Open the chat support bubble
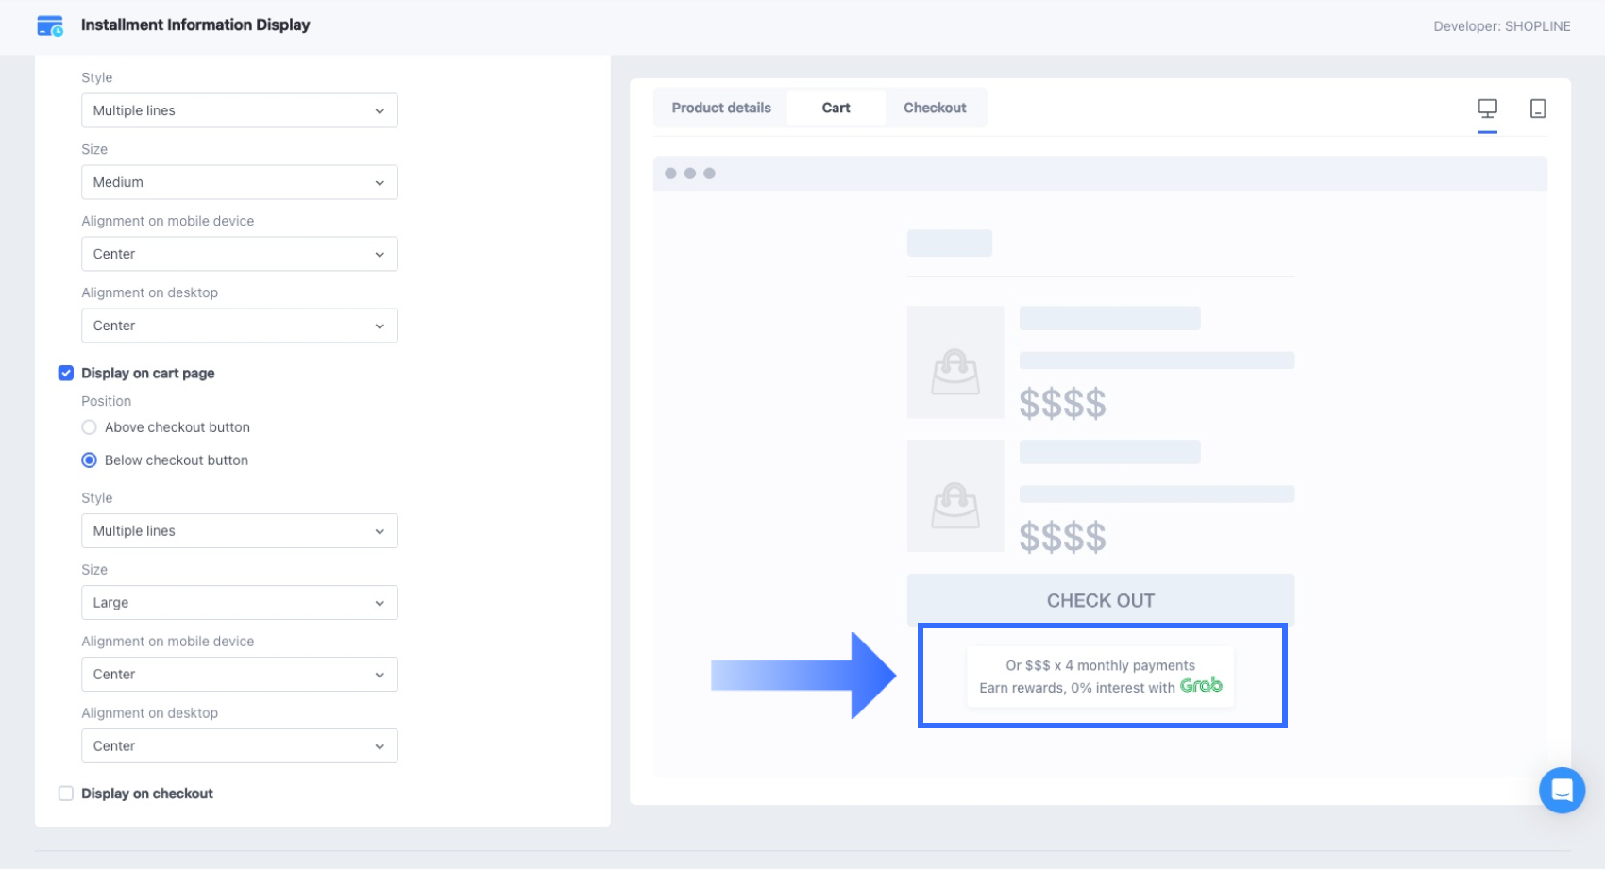 click(x=1562, y=790)
